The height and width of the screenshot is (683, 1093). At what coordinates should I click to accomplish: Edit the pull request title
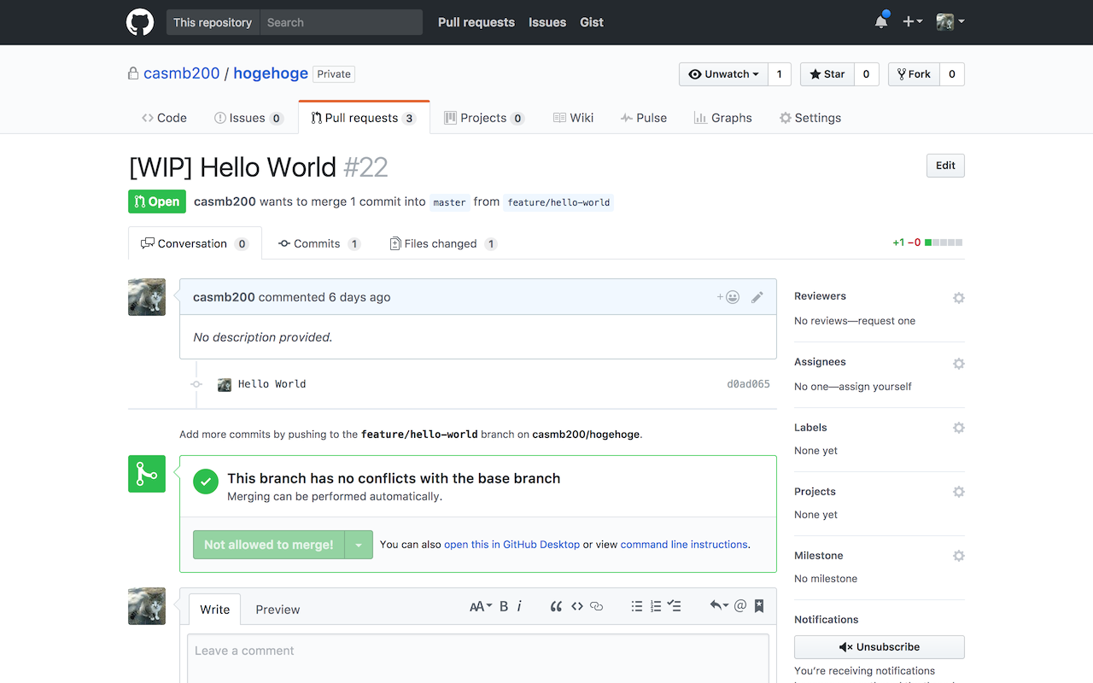[945, 166]
